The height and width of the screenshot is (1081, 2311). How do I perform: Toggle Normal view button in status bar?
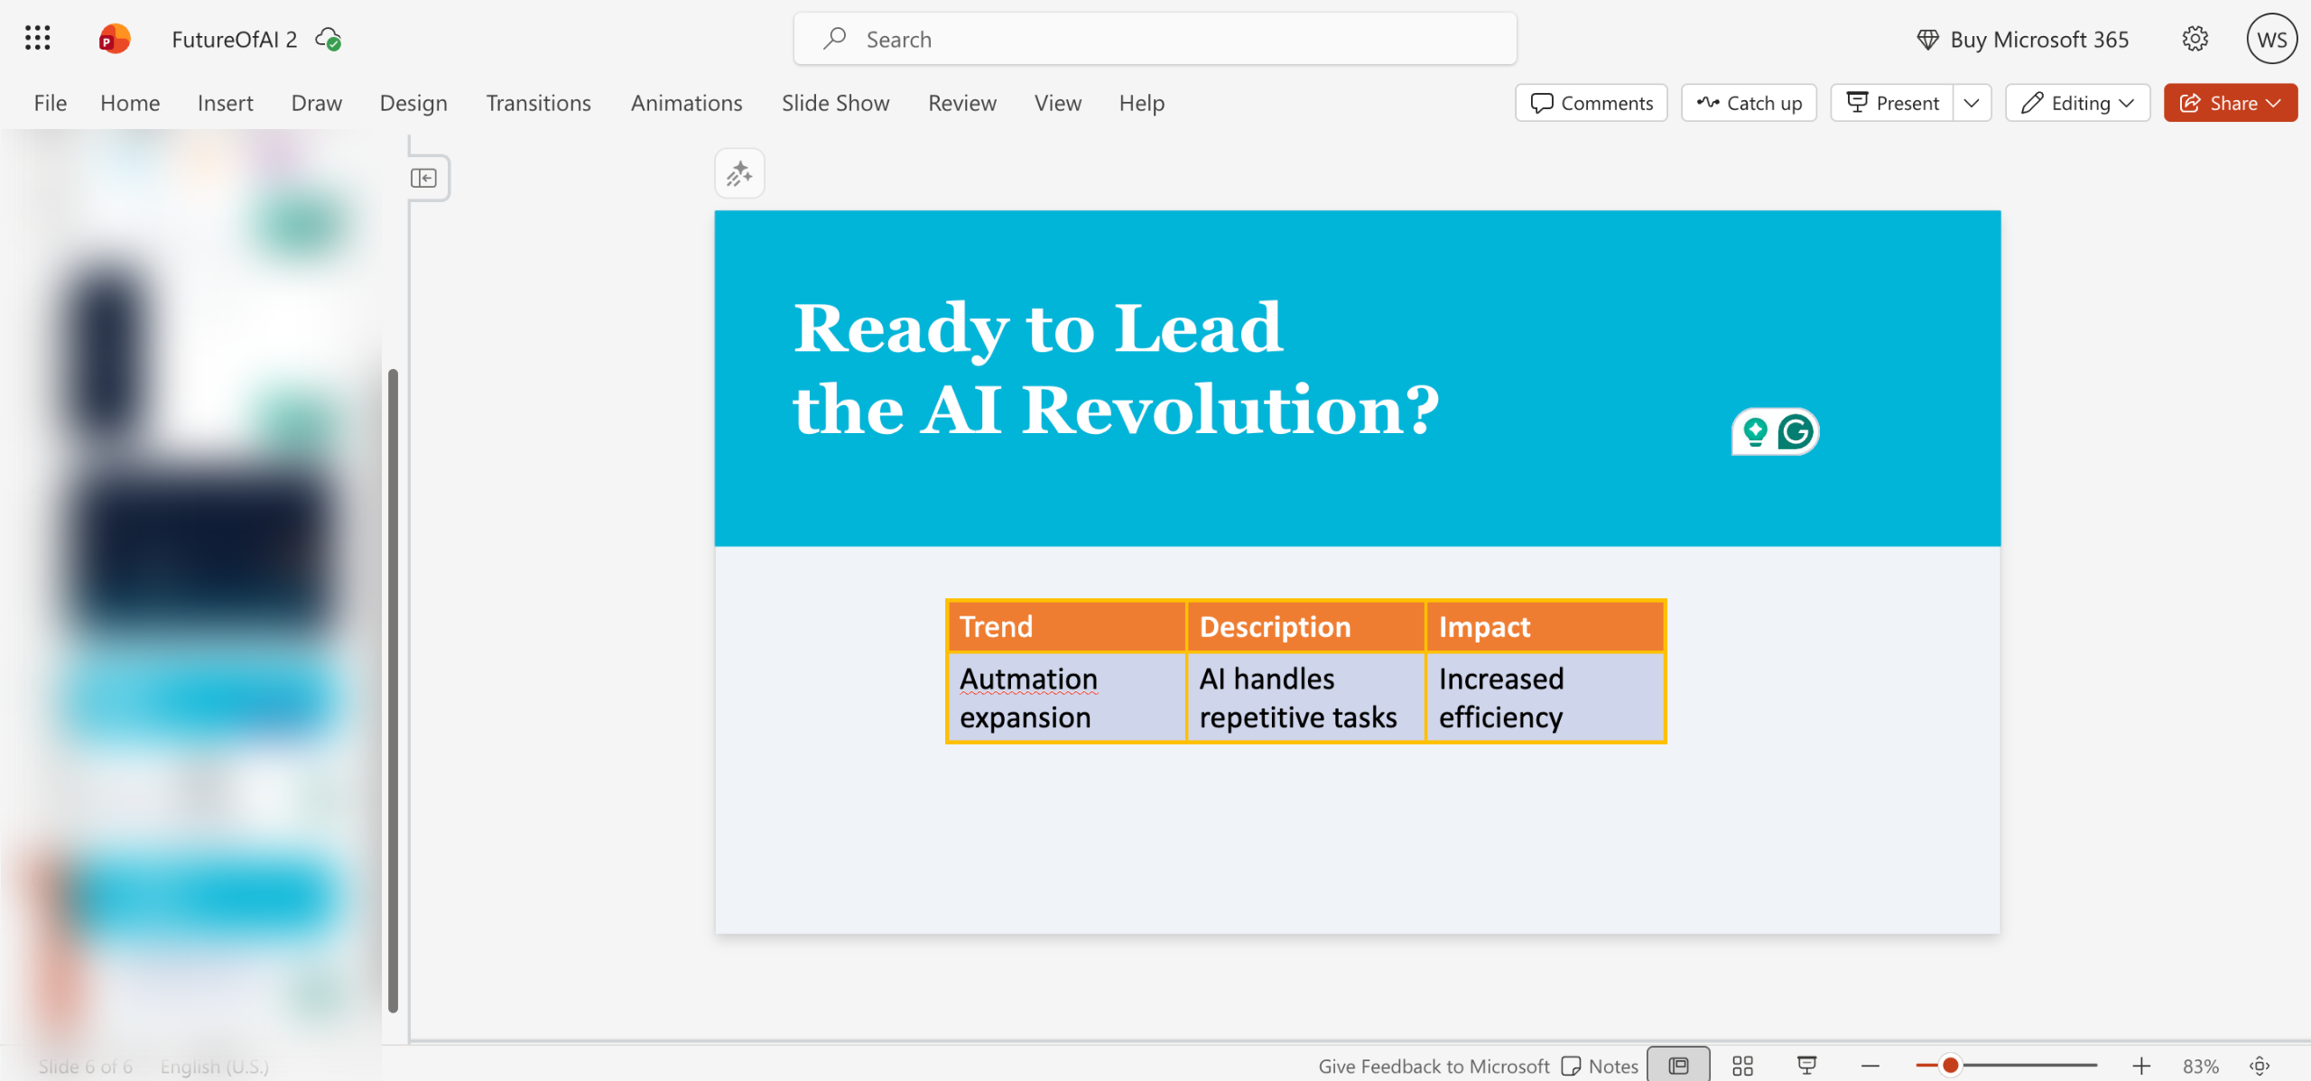pos(1678,1066)
